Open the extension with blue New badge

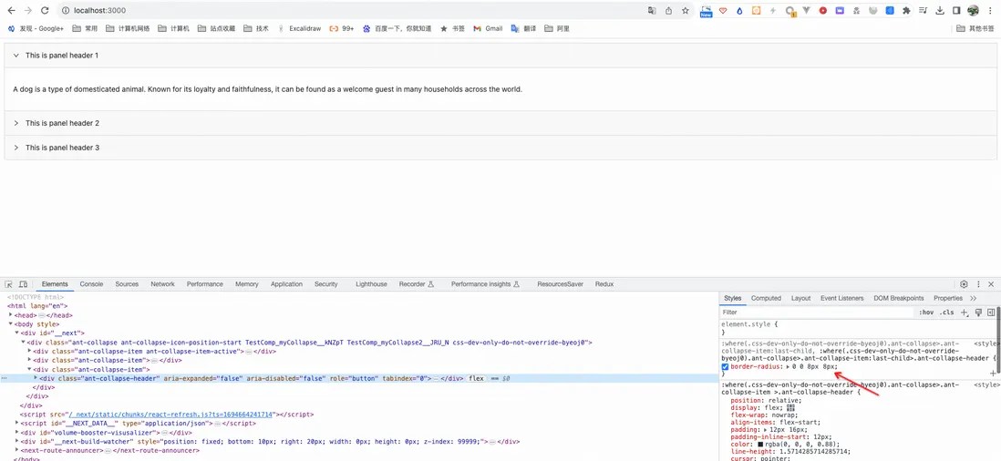pyautogui.click(x=706, y=11)
